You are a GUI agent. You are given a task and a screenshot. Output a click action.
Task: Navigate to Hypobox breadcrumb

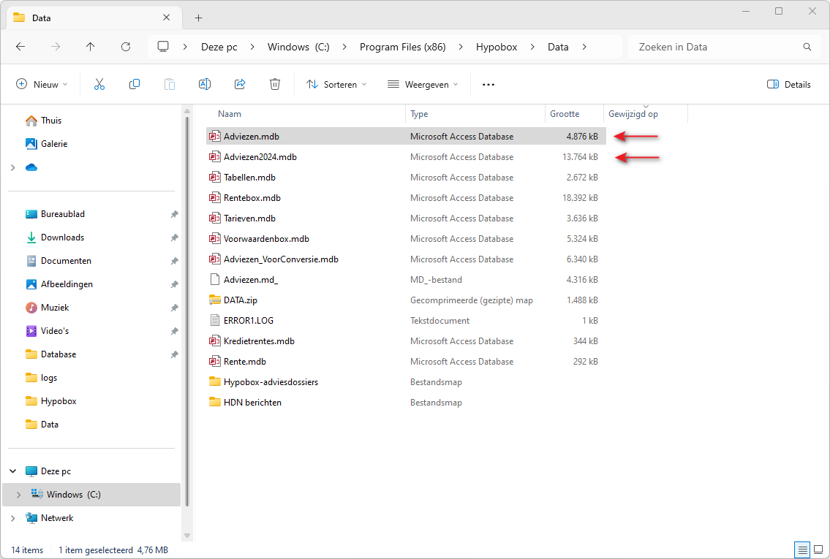point(497,47)
